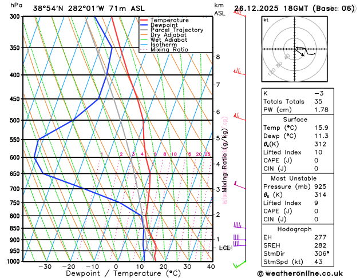Screen dimensions: 360x278
Task: Select the red Temperature legend line sample
Action: click(x=144, y=20)
